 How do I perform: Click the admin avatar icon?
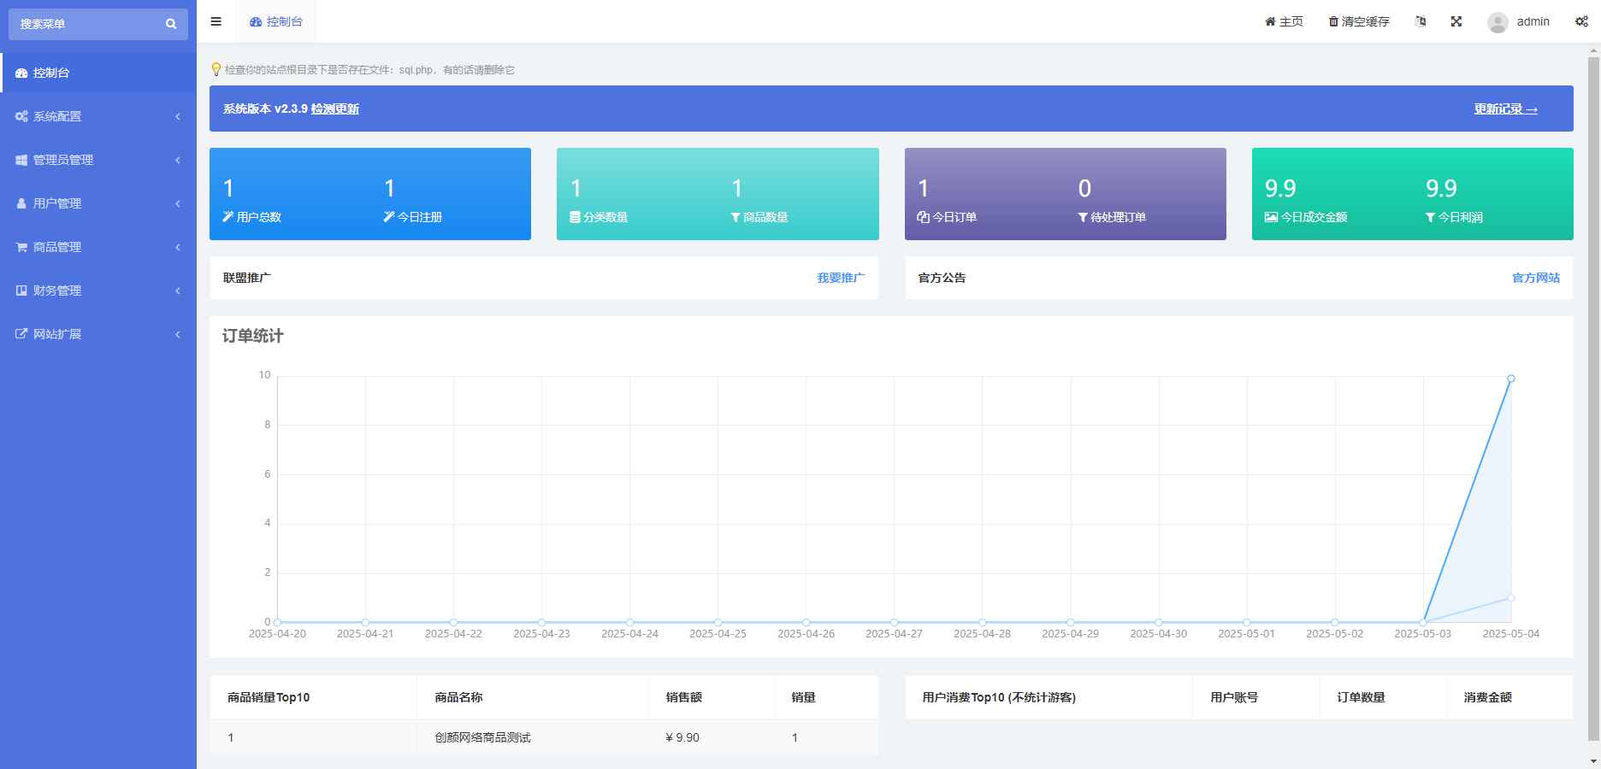[x=1496, y=22]
